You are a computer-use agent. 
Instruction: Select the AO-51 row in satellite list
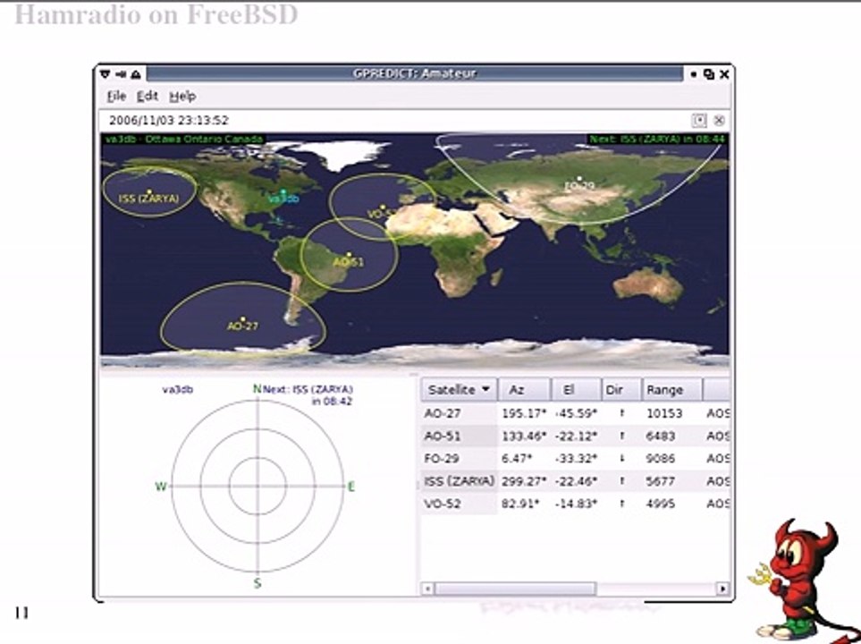[x=575, y=436]
